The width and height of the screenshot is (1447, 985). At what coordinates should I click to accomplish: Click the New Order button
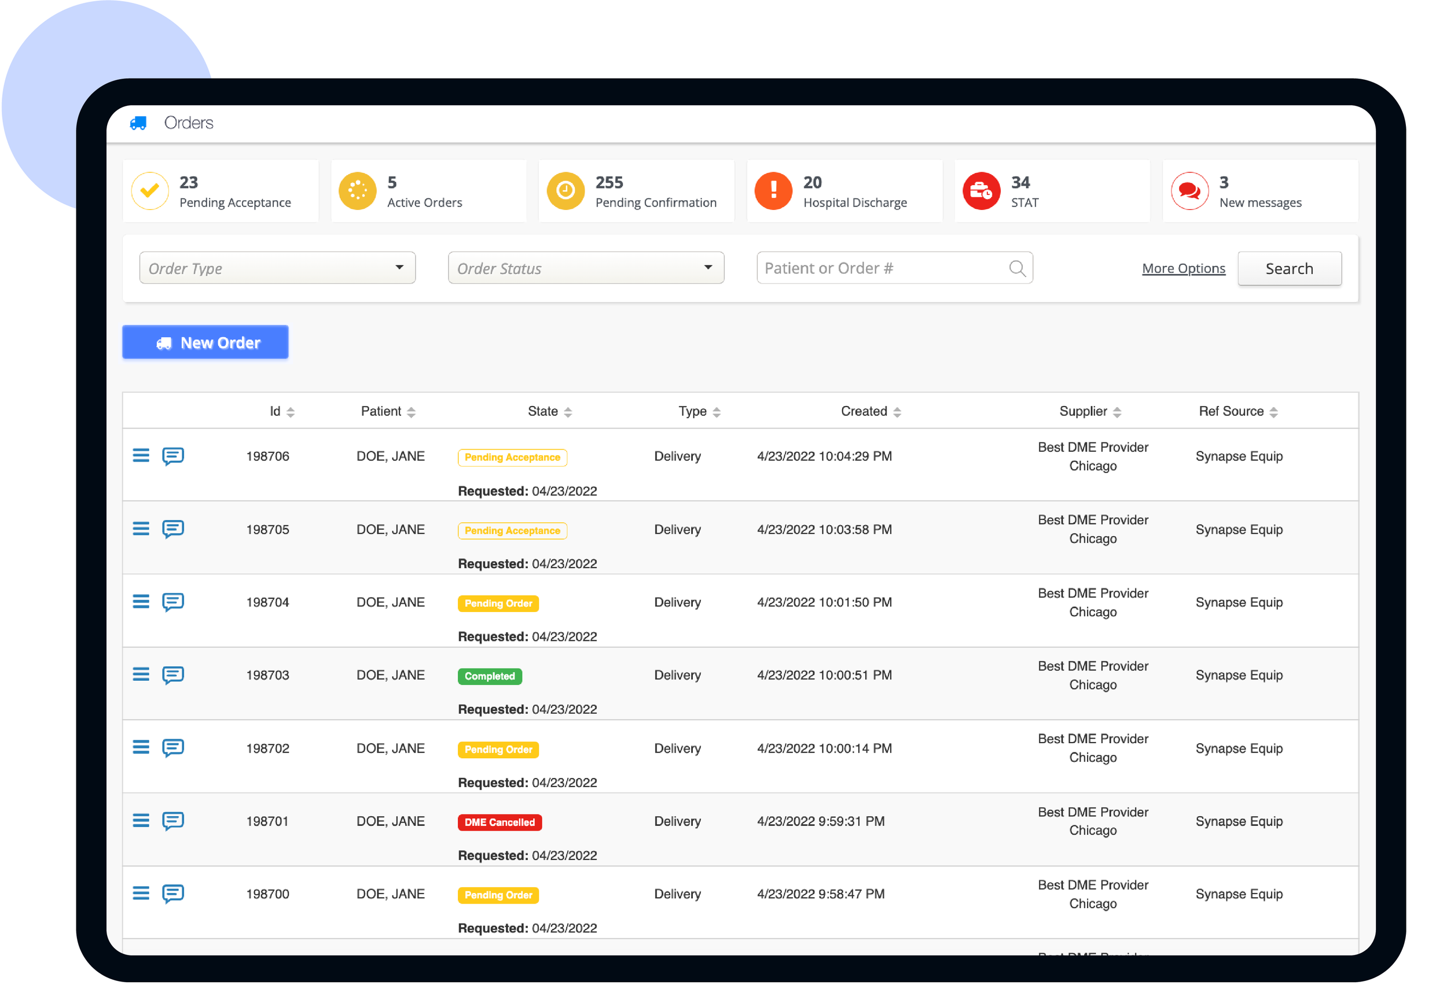[x=205, y=342]
